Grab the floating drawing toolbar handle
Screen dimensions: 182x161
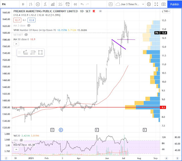click(x=19, y=53)
